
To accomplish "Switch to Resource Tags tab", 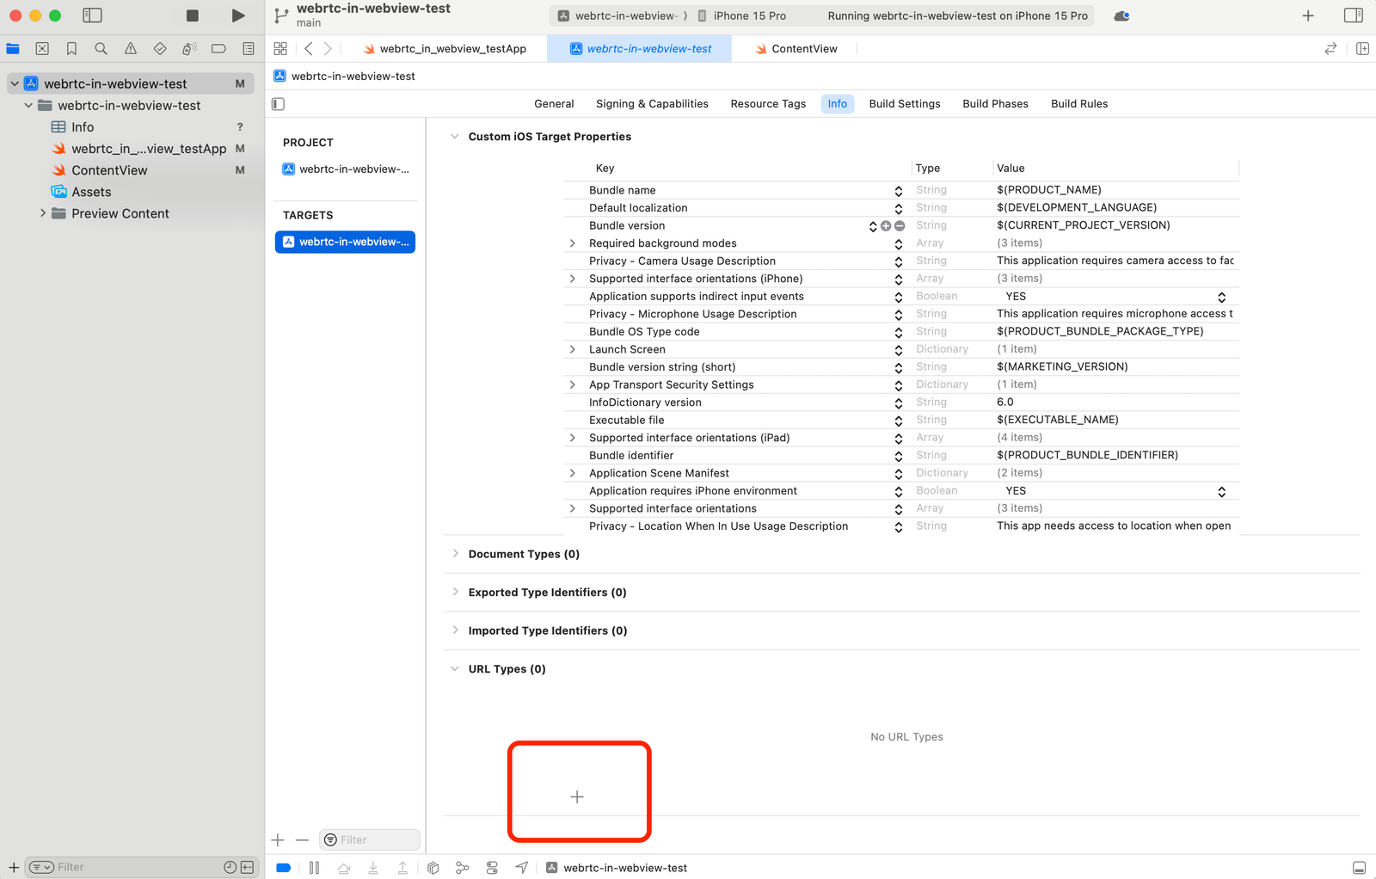I will coord(768,104).
